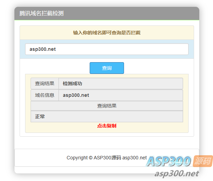Select the 腾讯域名拦截检测 header title
Viewport: 213px width, 181px height.
pyautogui.click(x=42, y=13)
